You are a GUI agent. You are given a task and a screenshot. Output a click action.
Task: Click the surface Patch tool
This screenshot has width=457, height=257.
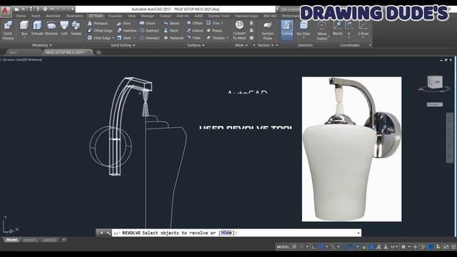coord(171,30)
